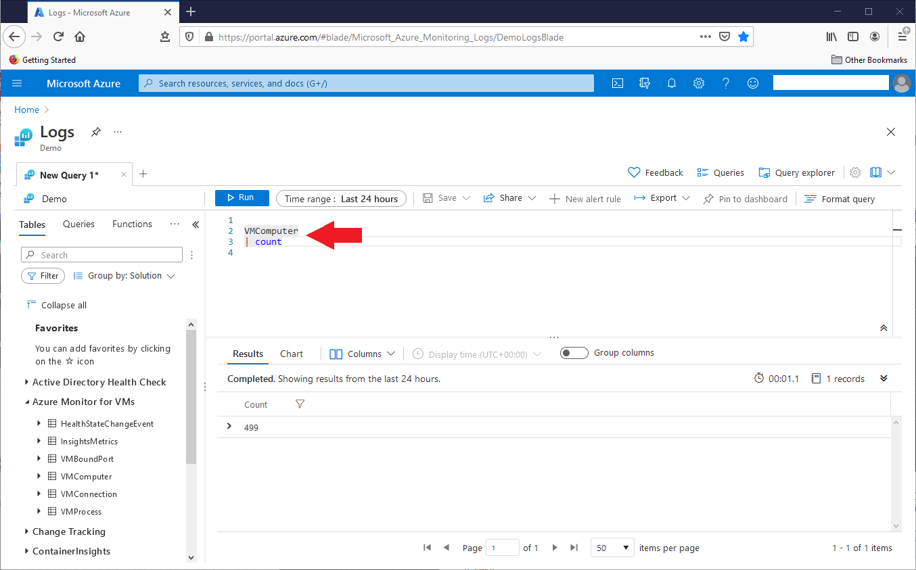This screenshot has width=916, height=570.
Task: Click Collapse all in tables pane
Action: pos(57,305)
